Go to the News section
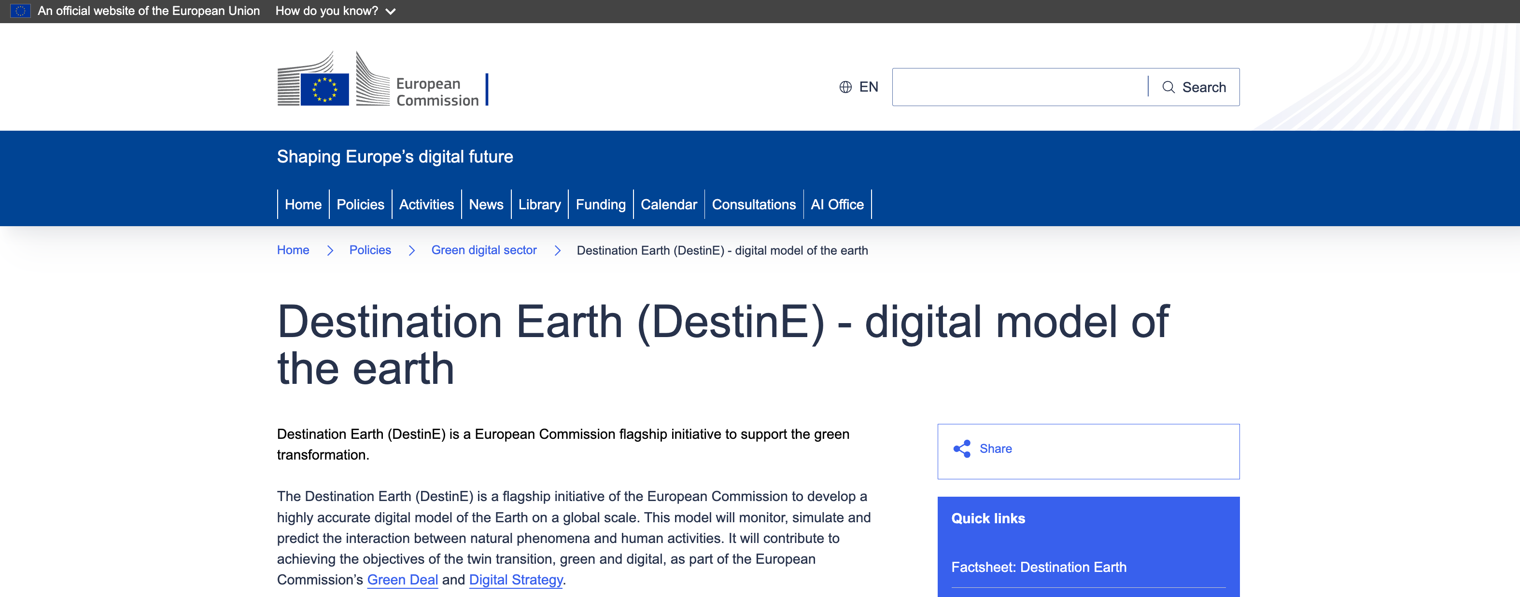Screen dimensions: 1520x597 click(486, 204)
